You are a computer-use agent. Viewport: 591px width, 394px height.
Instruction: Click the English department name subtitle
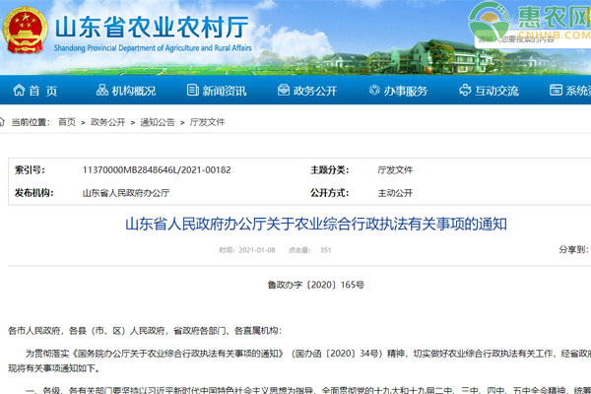point(153,48)
